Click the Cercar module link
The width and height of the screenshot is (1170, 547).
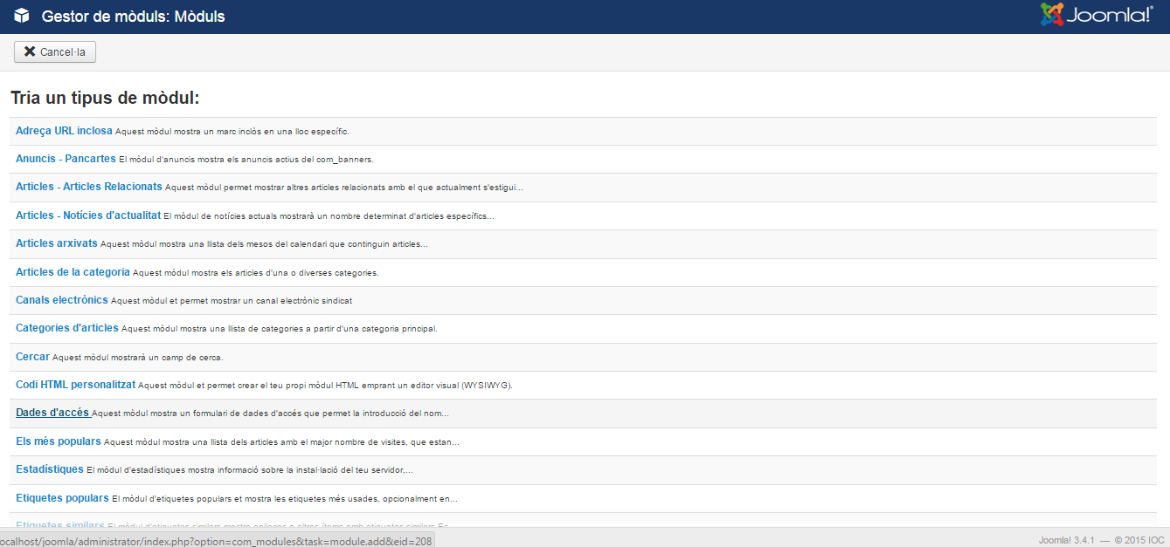click(32, 357)
